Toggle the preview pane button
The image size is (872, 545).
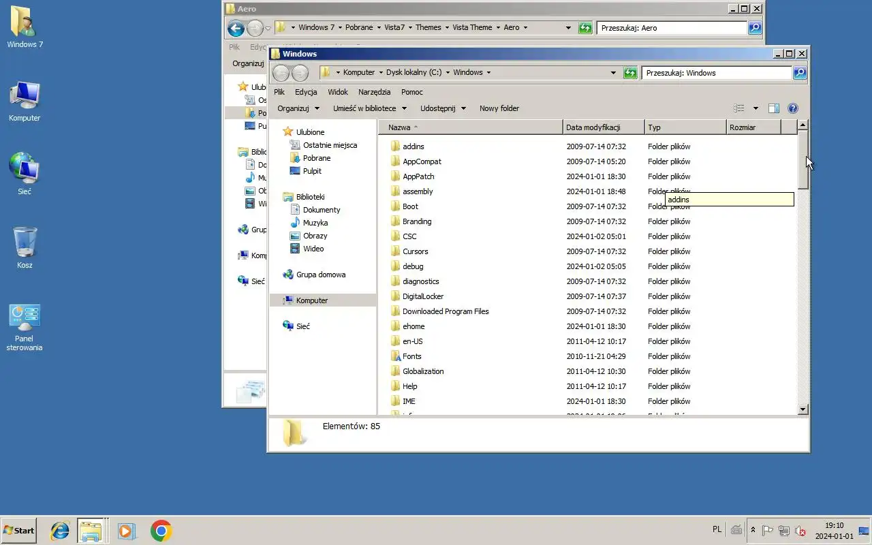pos(774,108)
